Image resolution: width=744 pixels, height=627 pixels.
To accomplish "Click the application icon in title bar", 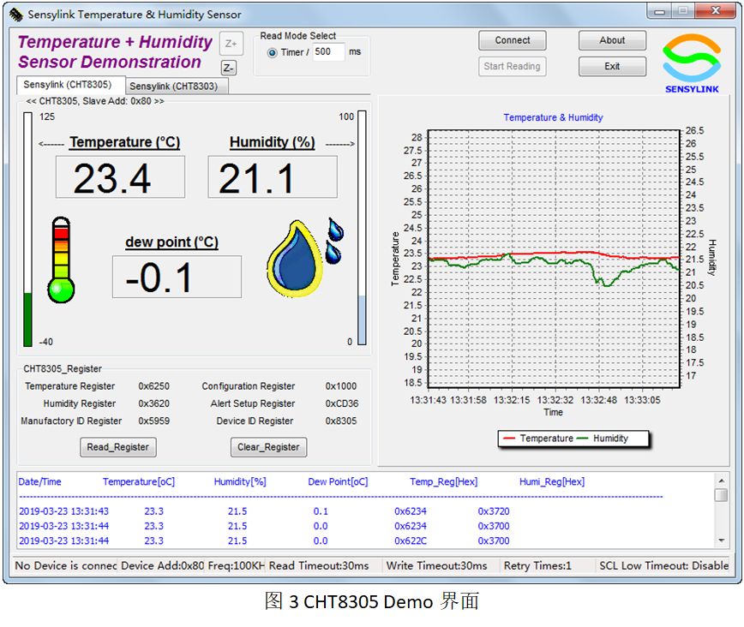I will (x=15, y=15).
